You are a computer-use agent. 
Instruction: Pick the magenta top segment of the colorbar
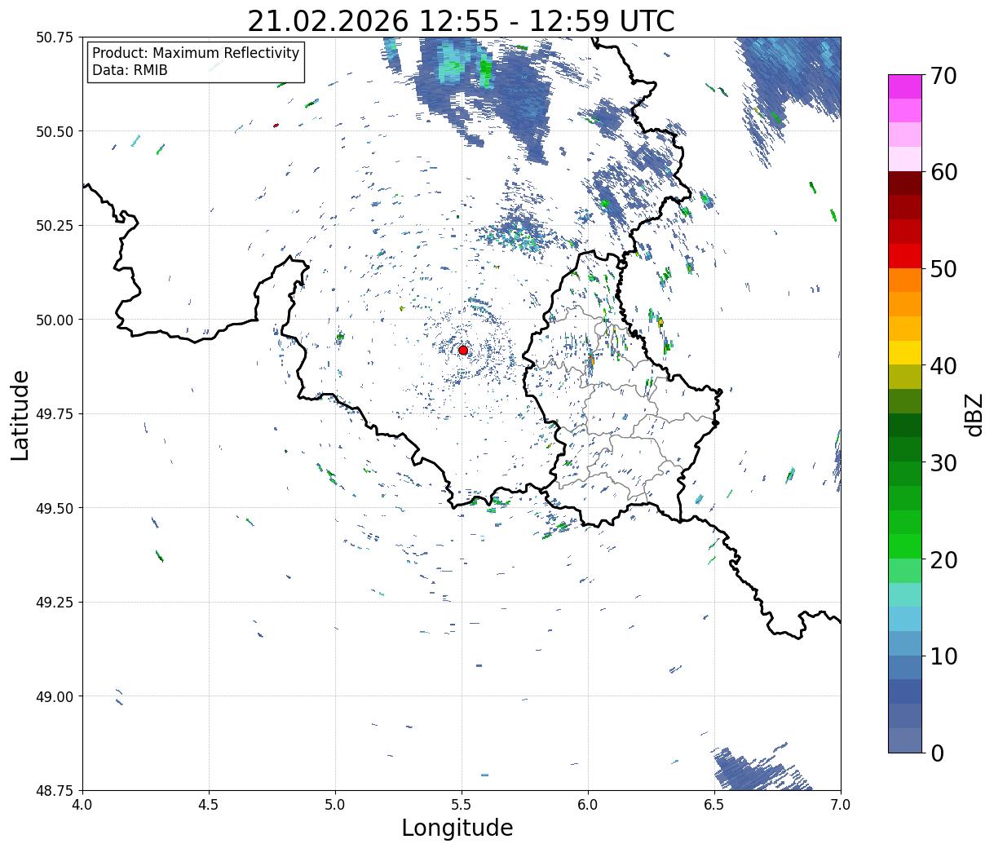(x=905, y=86)
